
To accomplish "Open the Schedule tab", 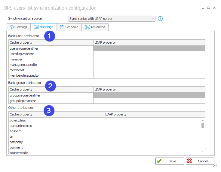I will tap(69, 27).
